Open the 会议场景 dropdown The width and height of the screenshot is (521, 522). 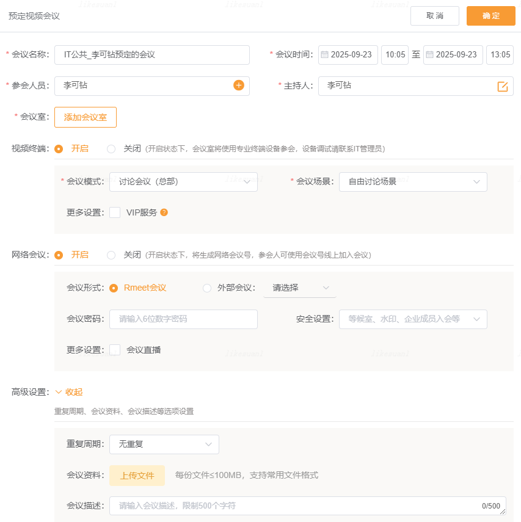pos(413,181)
